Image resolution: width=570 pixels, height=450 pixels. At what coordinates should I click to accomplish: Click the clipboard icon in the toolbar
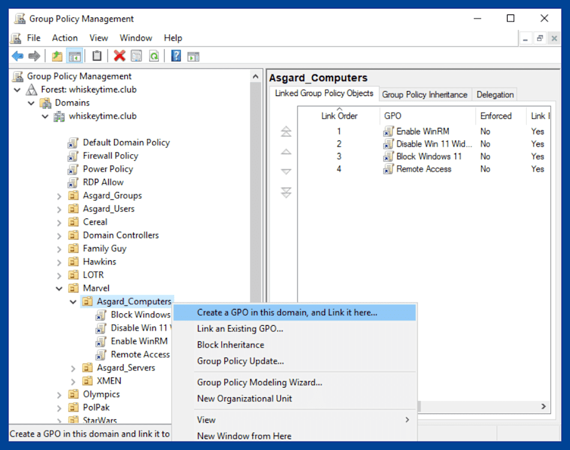[96, 56]
